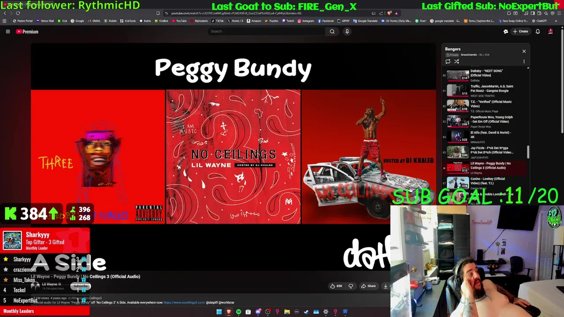The height and width of the screenshot is (317, 564).
Task: Go back with browser back arrow
Action: [5, 13]
